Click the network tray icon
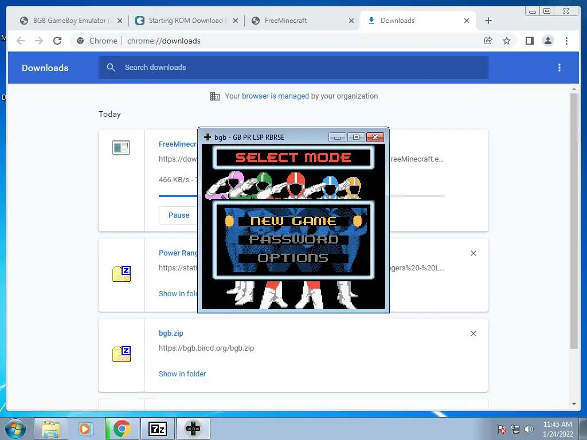 515,429
